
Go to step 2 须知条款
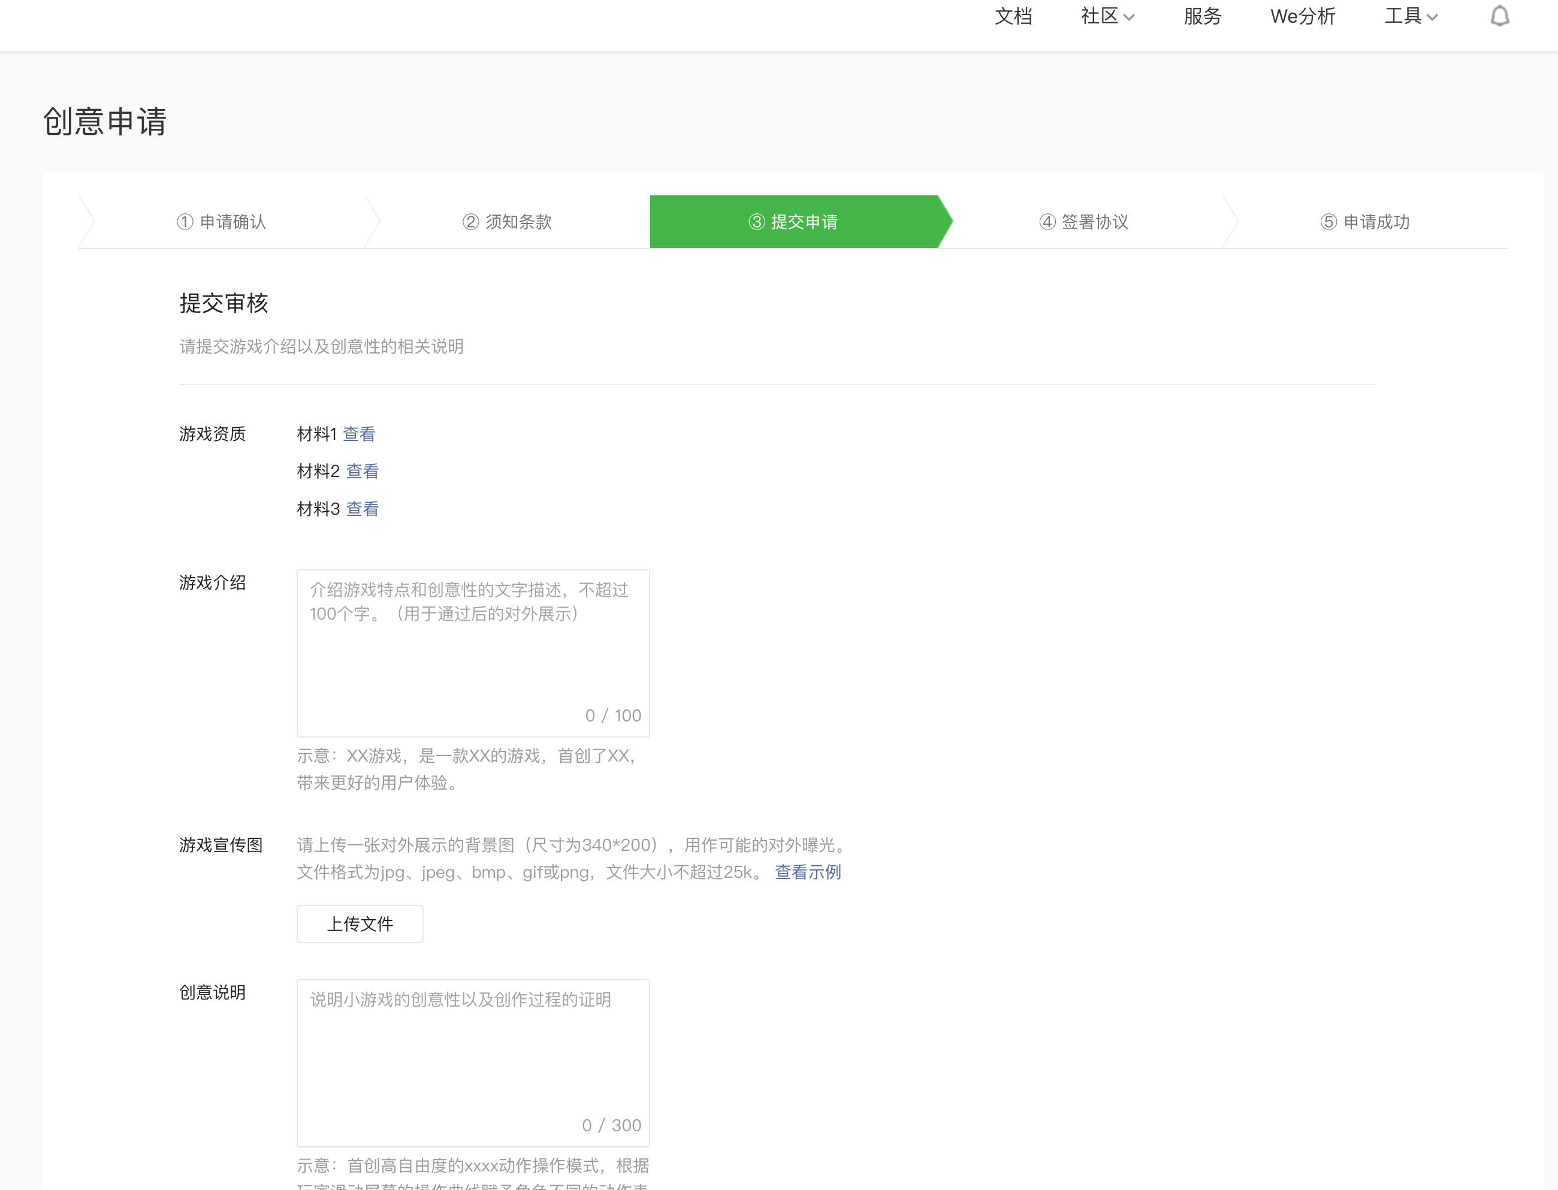(x=507, y=222)
